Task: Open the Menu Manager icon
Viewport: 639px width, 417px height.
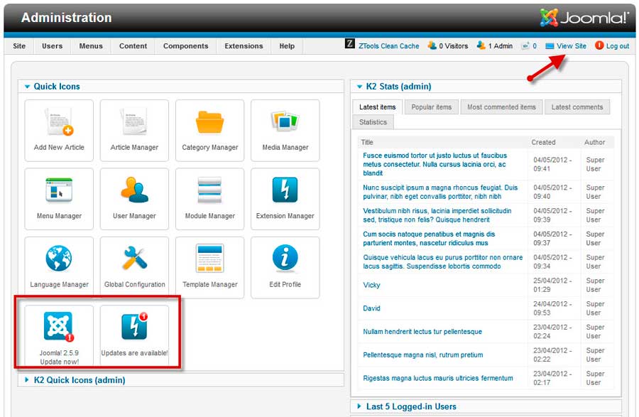Action: point(59,199)
